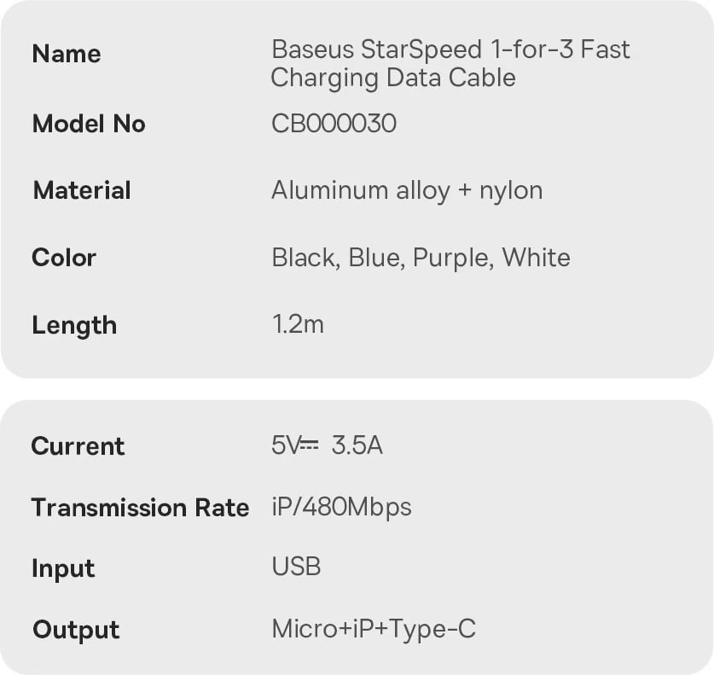Click the Material label
The height and width of the screenshot is (675, 714).
[x=82, y=190]
